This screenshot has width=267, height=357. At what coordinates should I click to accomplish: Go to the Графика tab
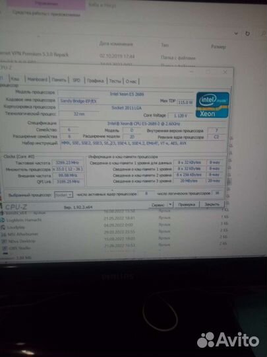(96, 81)
